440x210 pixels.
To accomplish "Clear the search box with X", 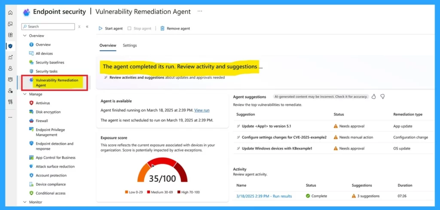I will click(79, 27).
